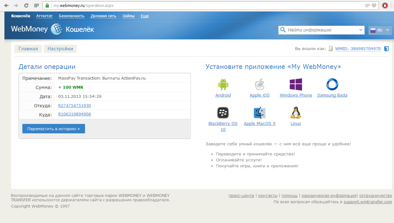This screenshot has width=394, height=223.
Task: Click the WebMoney Кошелёк header title
Action: point(53,30)
